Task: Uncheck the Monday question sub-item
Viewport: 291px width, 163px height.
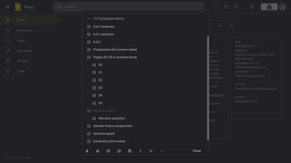Action: 94,118
